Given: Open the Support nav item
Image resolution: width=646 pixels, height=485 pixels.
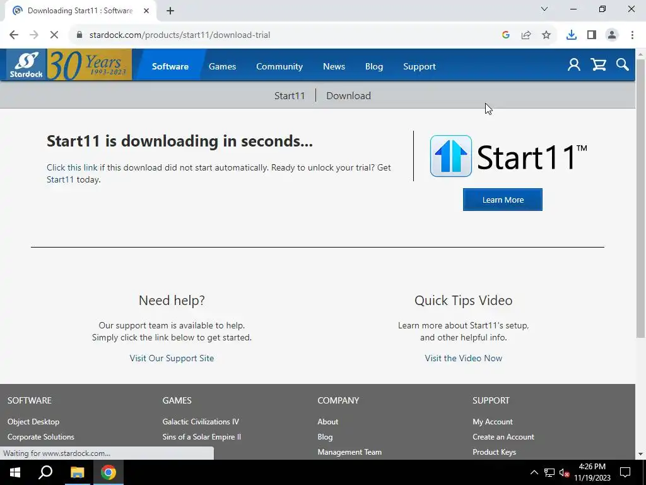Looking at the screenshot, I should [420, 66].
